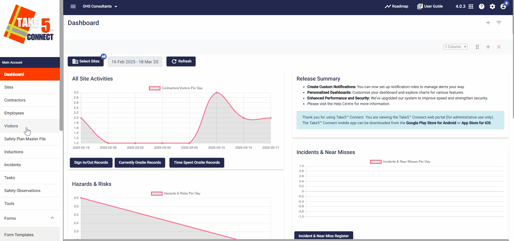Open the user account icon
The height and width of the screenshot is (241, 514).
503,7
